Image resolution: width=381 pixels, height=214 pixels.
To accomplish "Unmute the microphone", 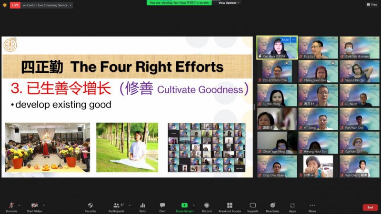I will (x=11, y=207).
